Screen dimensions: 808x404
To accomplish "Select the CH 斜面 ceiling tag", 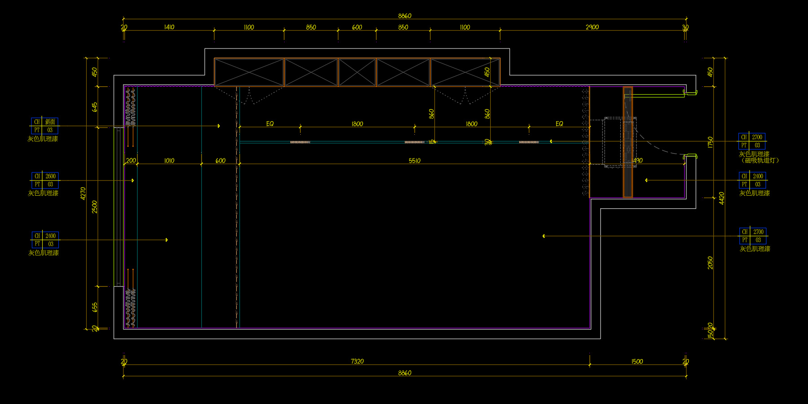I will click(x=44, y=126).
